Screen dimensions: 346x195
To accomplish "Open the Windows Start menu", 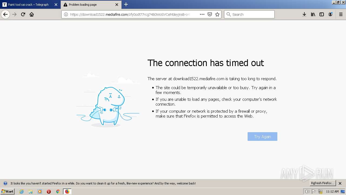I will click(x=8, y=191).
